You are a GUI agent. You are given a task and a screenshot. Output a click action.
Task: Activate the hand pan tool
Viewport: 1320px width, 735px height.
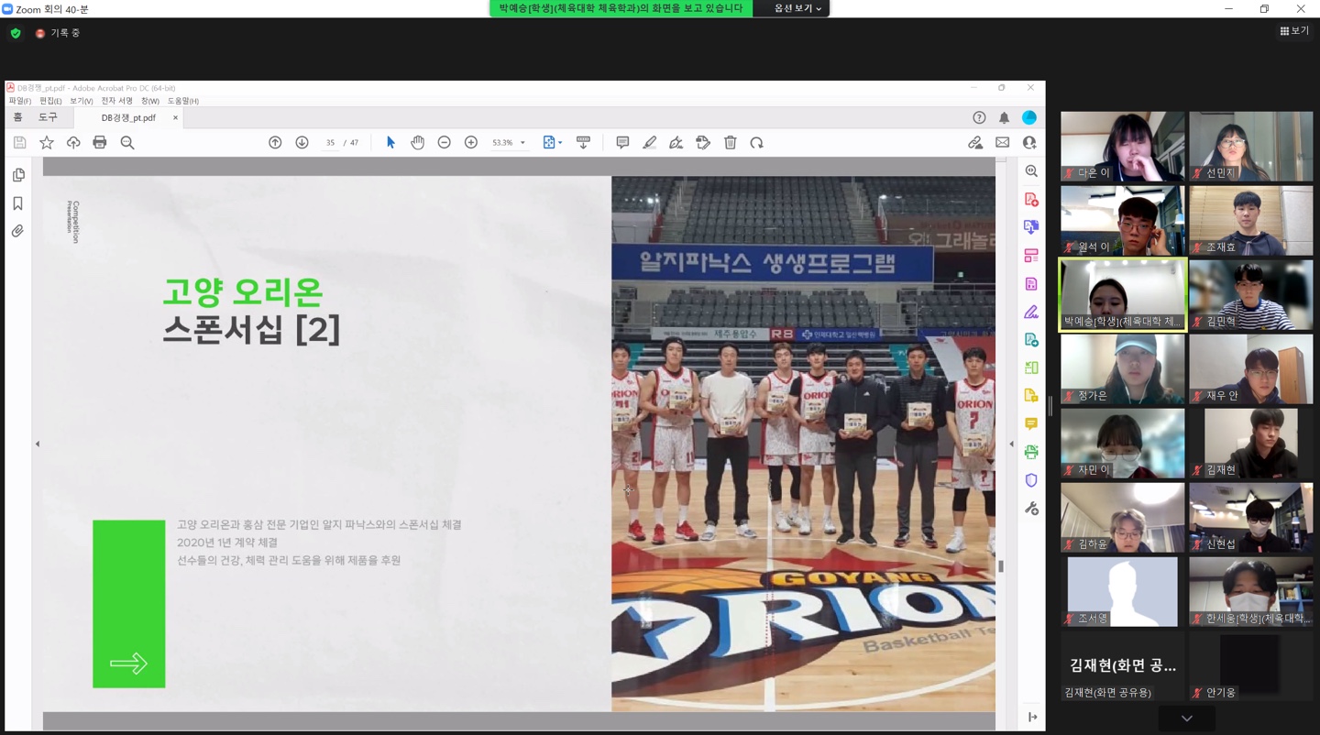(417, 143)
